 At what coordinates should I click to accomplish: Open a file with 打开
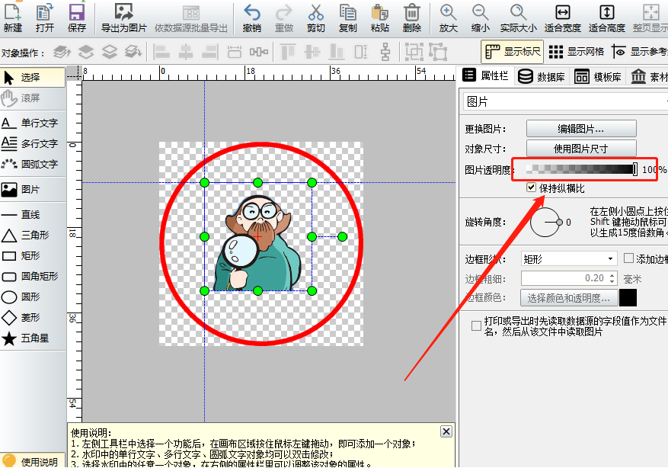[45, 18]
